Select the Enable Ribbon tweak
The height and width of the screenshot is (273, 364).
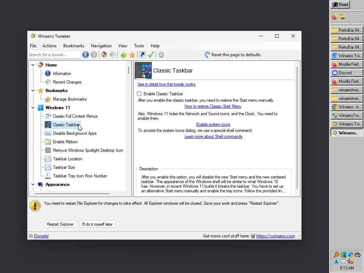click(65, 142)
